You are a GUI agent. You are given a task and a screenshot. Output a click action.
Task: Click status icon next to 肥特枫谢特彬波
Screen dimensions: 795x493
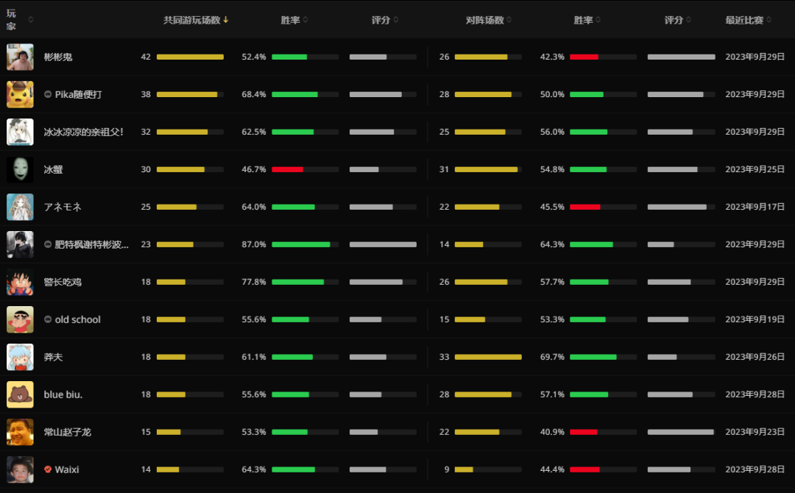[48, 244]
